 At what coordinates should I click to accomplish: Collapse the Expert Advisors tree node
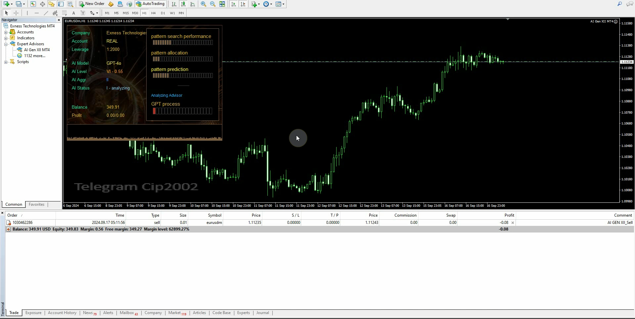point(6,44)
